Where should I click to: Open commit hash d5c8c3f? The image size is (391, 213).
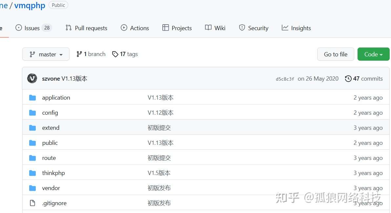point(285,79)
